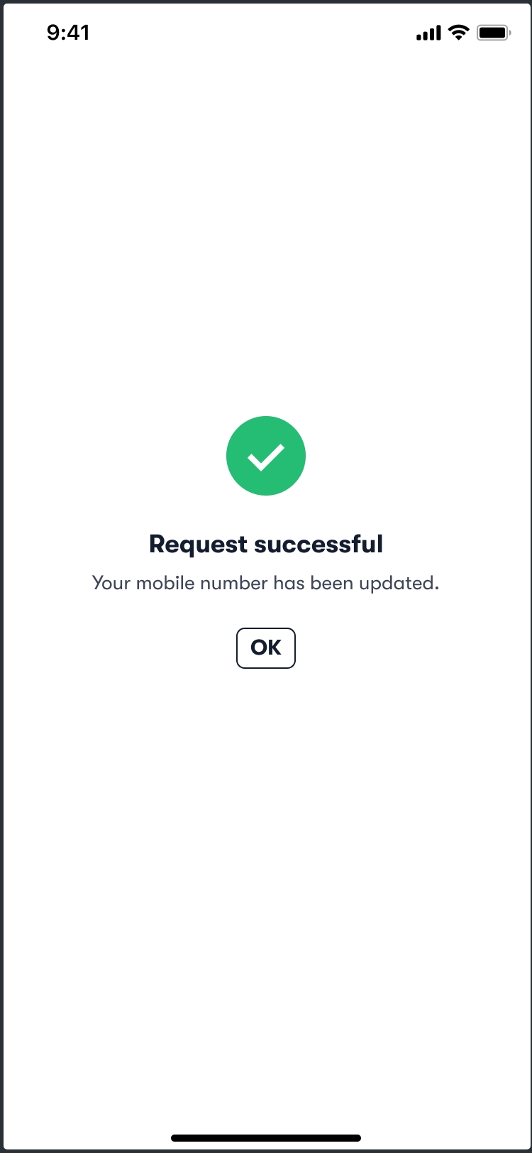Click the 9:41 clock in status bar
532x1153 pixels.
click(x=68, y=33)
